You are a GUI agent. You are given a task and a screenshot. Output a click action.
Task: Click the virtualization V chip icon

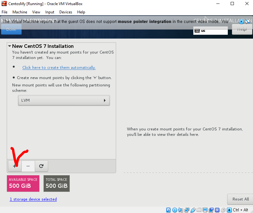click(x=217, y=210)
